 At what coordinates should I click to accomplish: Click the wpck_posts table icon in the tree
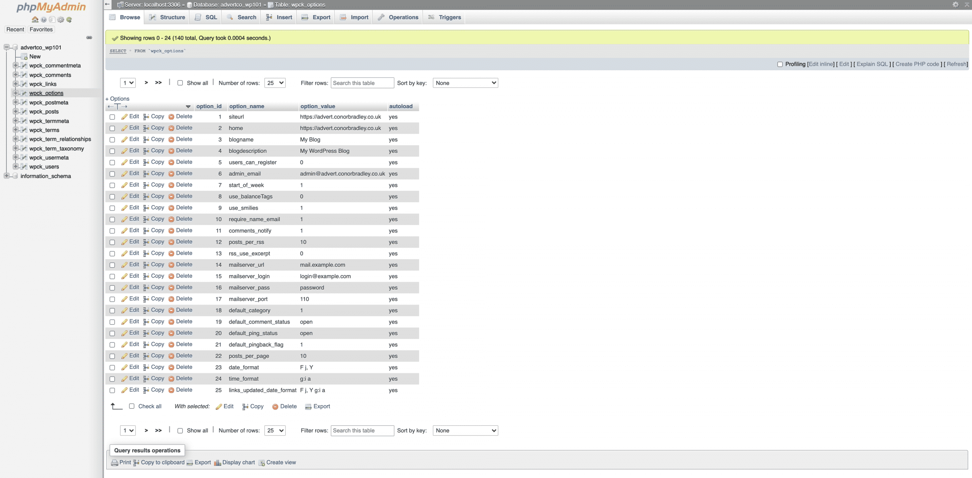(x=24, y=112)
